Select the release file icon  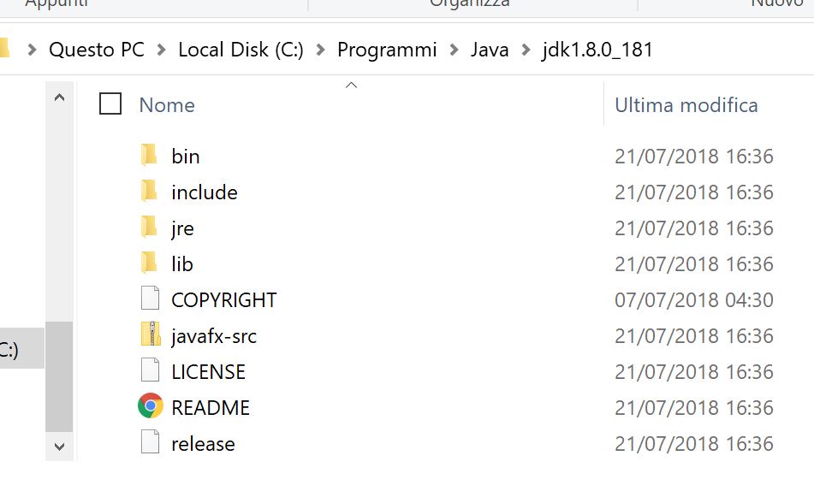[x=150, y=442]
